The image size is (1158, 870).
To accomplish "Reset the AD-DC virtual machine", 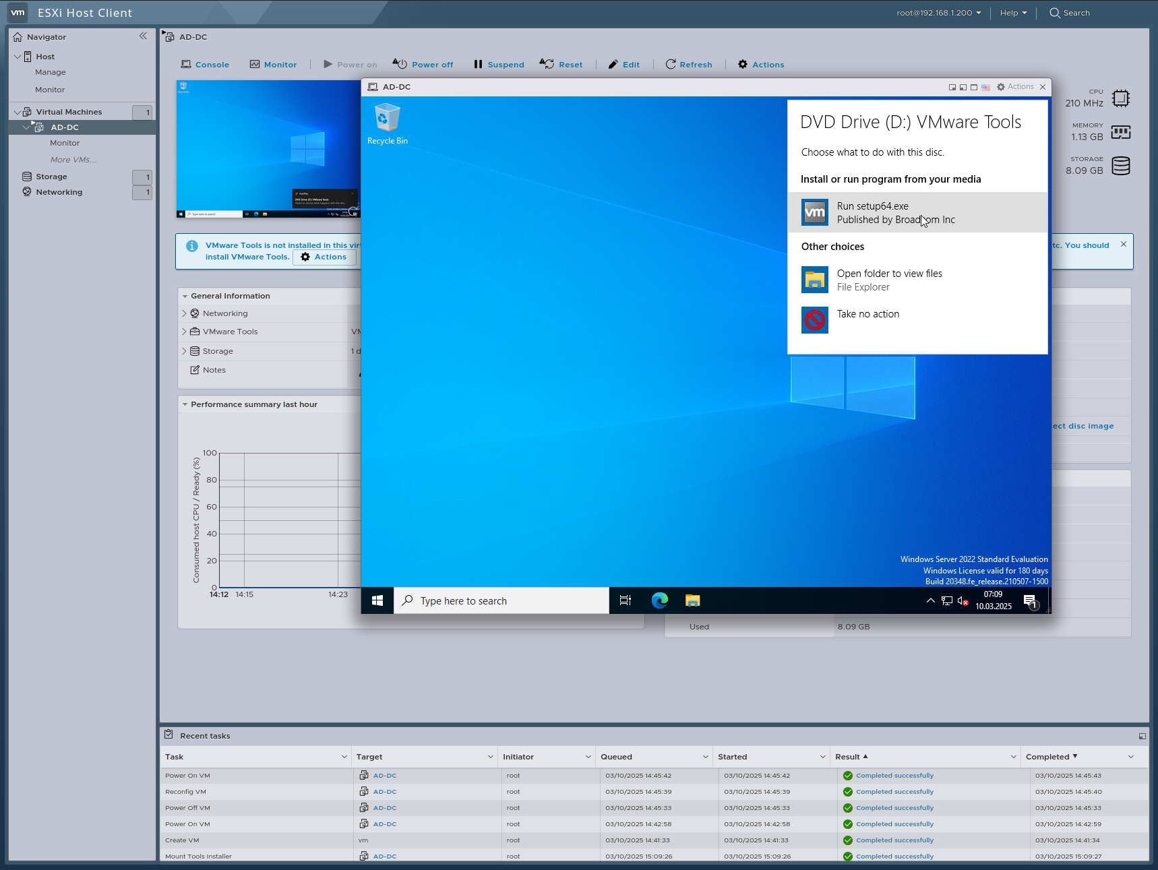I will pos(561,64).
